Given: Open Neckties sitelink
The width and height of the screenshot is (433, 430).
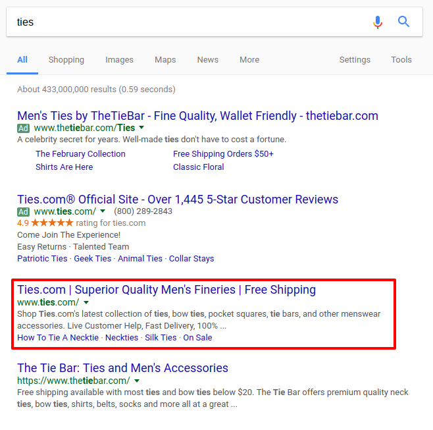Looking at the screenshot, I should pos(122,337).
